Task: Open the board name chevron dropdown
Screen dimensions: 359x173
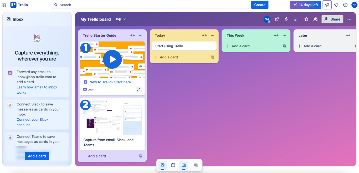Action: click(125, 19)
